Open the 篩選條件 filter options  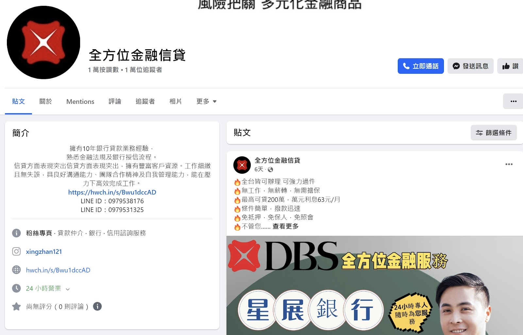494,133
